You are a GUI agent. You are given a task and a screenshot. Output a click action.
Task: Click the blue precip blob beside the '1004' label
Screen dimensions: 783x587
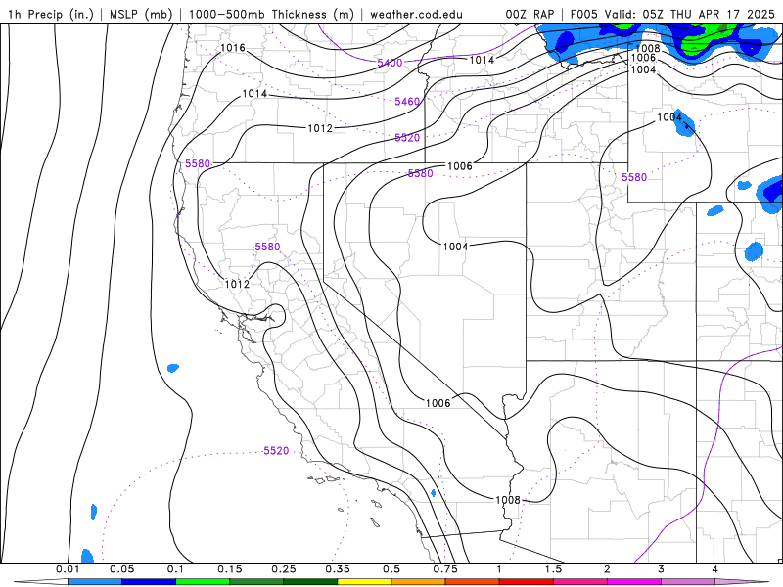click(685, 123)
